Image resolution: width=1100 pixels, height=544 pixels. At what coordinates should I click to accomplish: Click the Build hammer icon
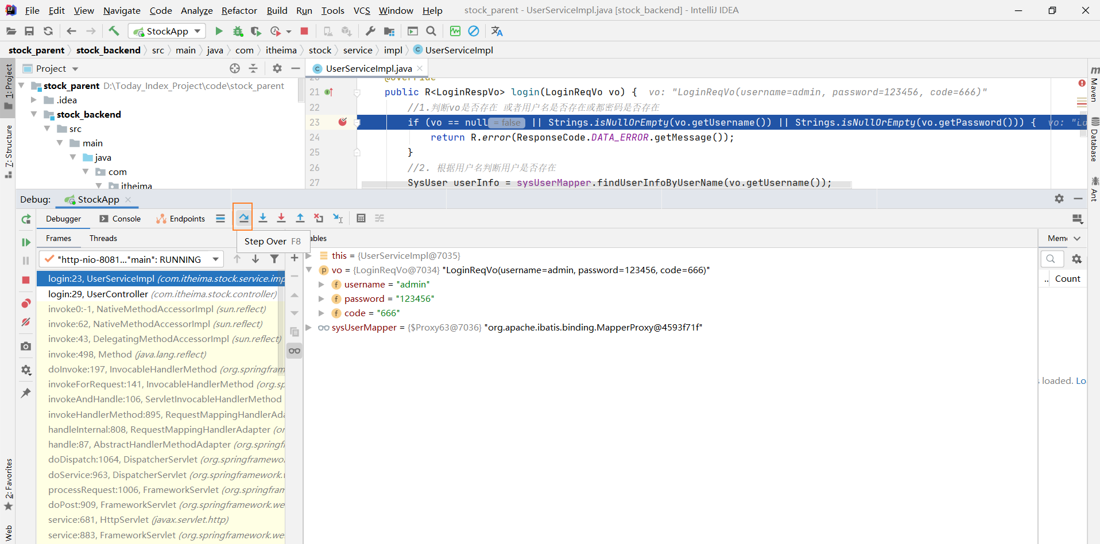pos(114,31)
